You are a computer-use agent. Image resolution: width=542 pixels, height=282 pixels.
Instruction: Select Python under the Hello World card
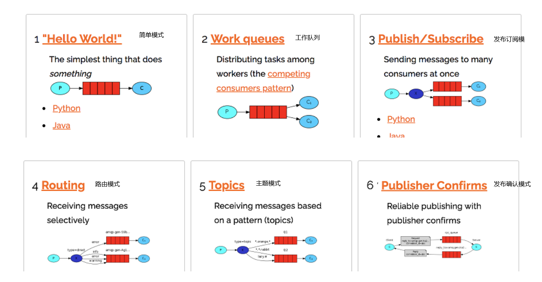67,108
